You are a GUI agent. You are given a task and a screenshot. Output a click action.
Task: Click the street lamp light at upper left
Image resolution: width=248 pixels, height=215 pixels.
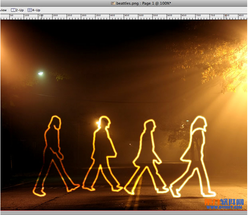tap(41, 73)
